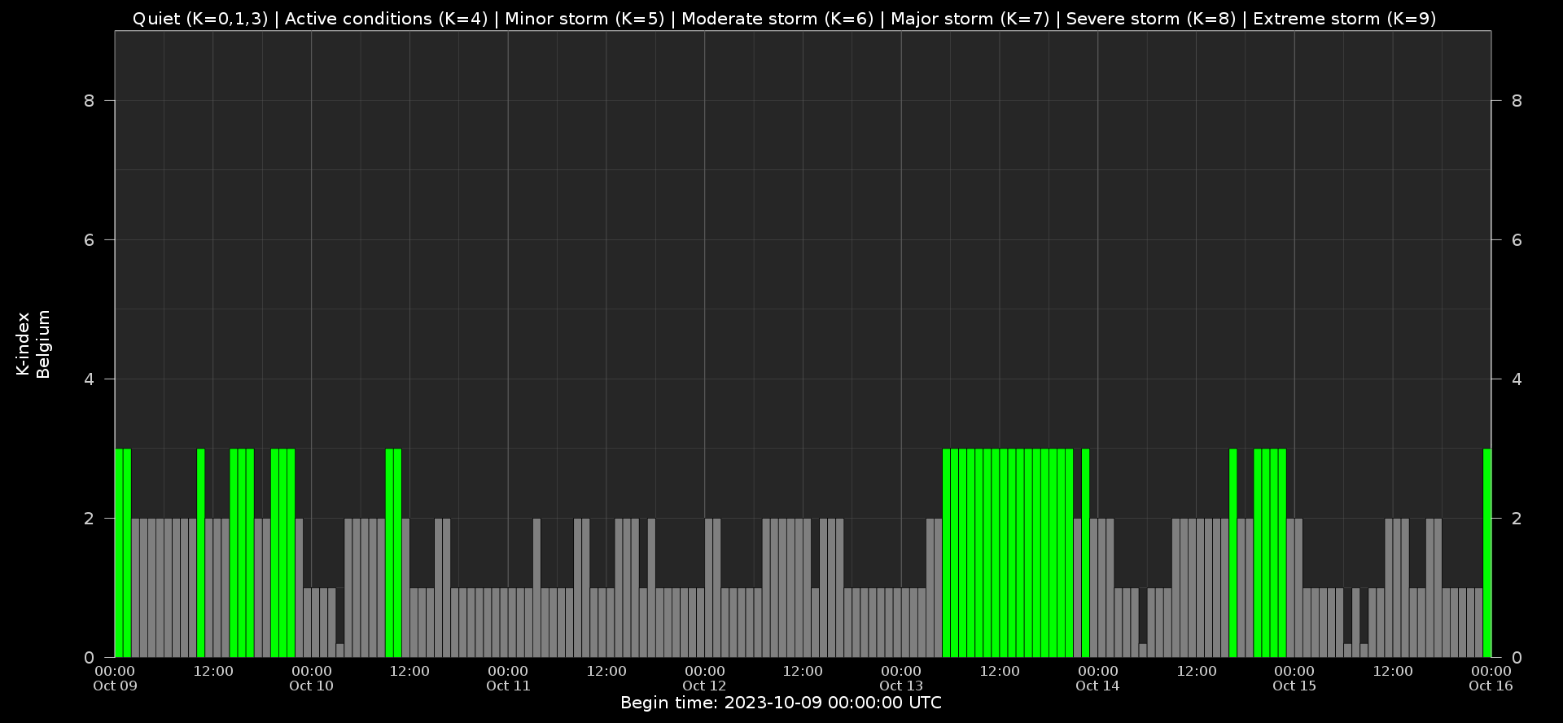The width and height of the screenshot is (1563, 723).
Task: Click the 'K-index Belgium' y-axis title
Action: 33,344
